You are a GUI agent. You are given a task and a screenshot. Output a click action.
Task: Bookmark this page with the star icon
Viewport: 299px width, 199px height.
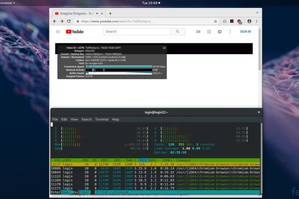click(215, 21)
